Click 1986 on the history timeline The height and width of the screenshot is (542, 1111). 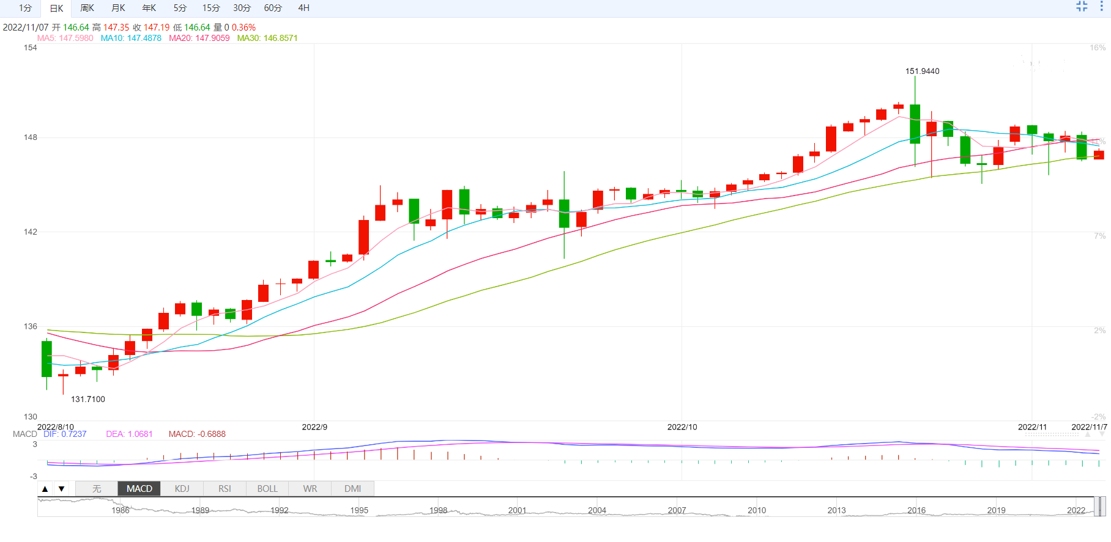[x=120, y=510]
